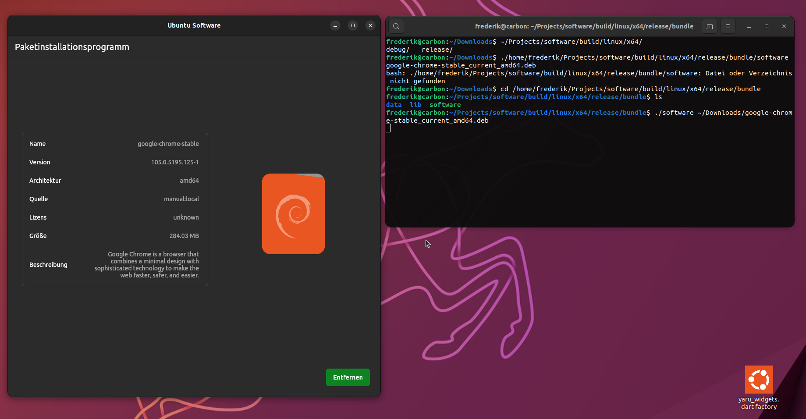This screenshot has height=419, width=806.
Task: Click the 'software' entry in ls output
Action: [445, 105]
